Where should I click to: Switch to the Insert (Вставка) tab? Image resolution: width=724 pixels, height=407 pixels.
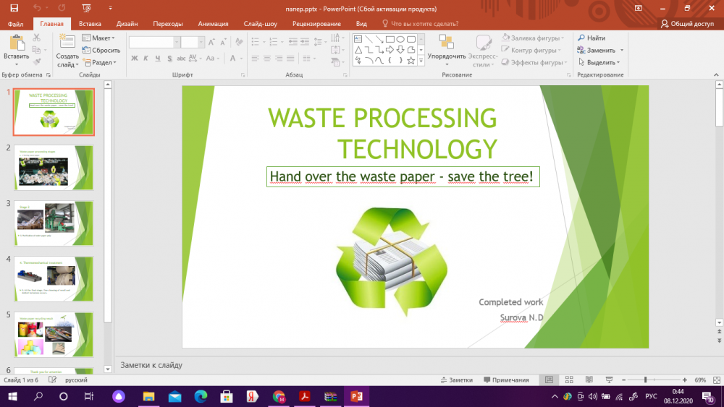(90, 24)
